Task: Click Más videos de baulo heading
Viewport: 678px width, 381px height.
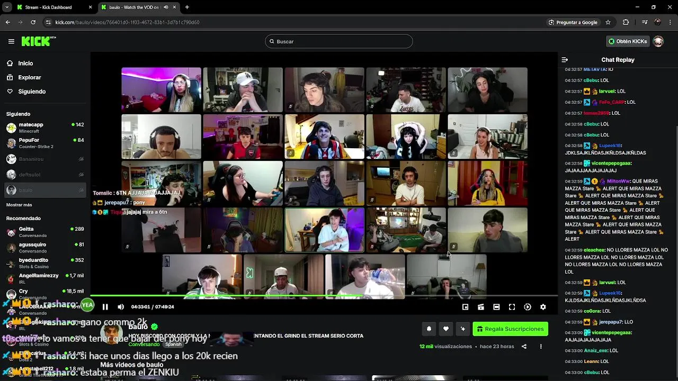Action: 131,365
